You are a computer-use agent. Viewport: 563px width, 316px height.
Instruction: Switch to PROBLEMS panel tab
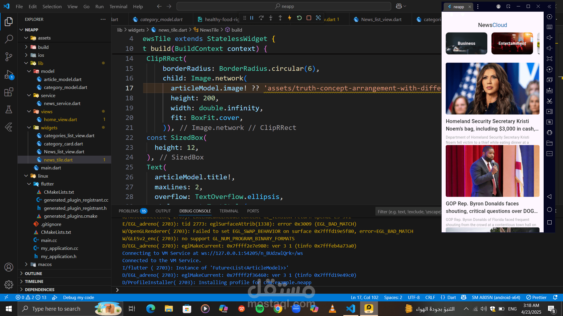(x=133, y=211)
